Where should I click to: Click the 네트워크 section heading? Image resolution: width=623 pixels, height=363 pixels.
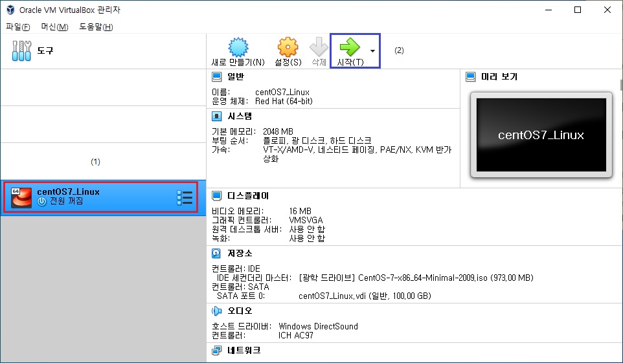click(x=244, y=350)
